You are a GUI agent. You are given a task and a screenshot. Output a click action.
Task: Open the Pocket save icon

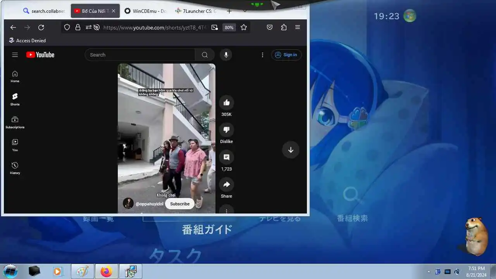pos(270,28)
